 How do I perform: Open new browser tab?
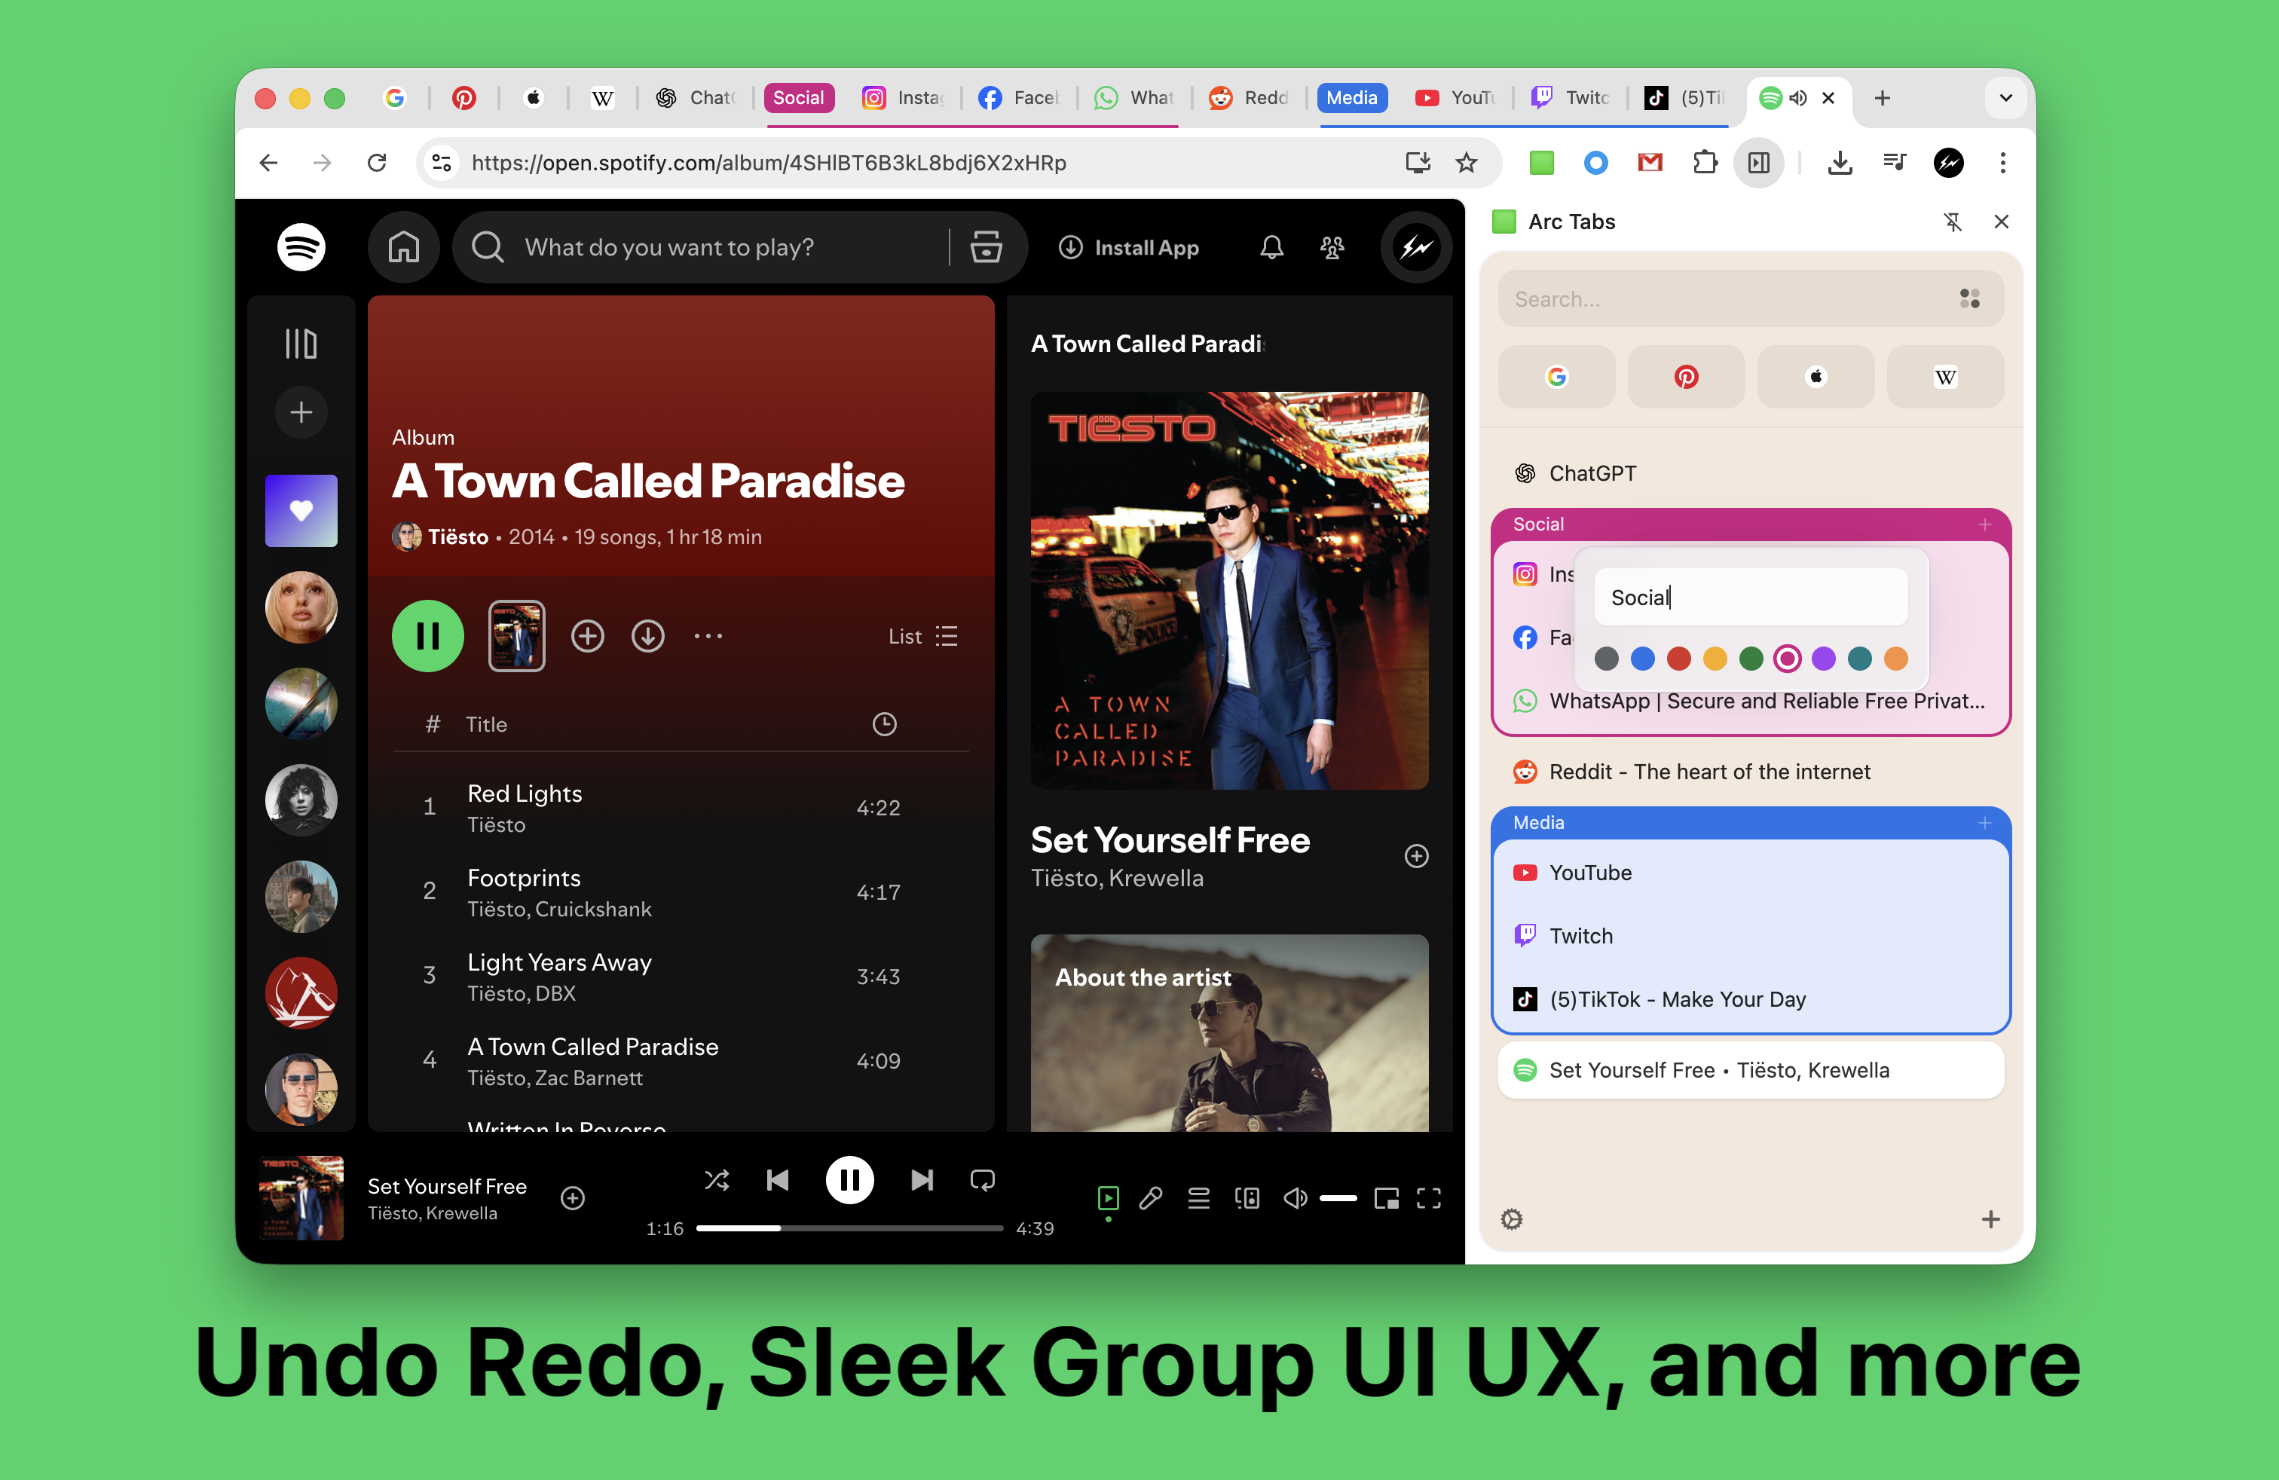click(1882, 98)
